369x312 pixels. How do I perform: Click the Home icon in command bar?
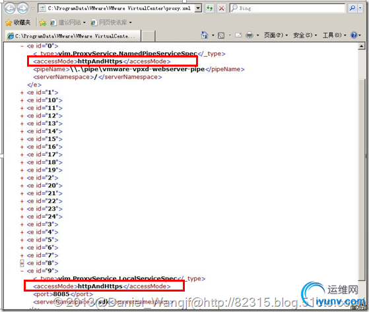click(205, 35)
